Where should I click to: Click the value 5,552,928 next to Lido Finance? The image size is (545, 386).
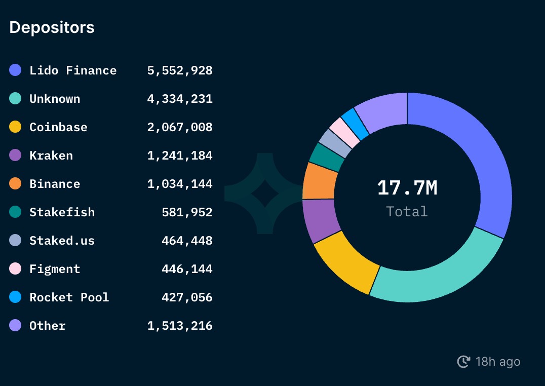tap(180, 70)
